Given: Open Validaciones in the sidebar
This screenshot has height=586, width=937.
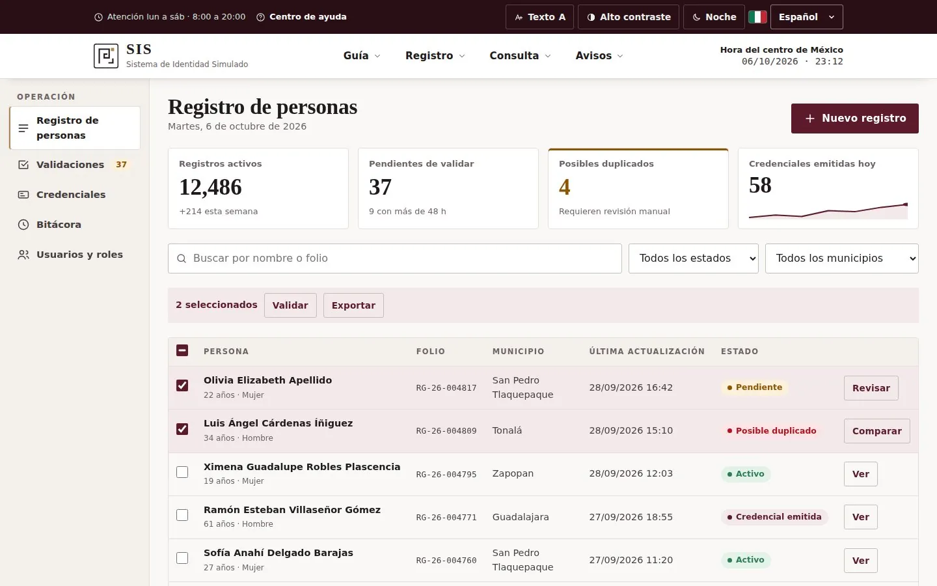Looking at the screenshot, I should 75,165.
